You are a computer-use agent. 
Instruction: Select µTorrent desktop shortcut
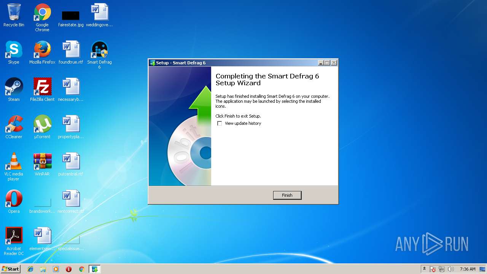tap(42, 127)
